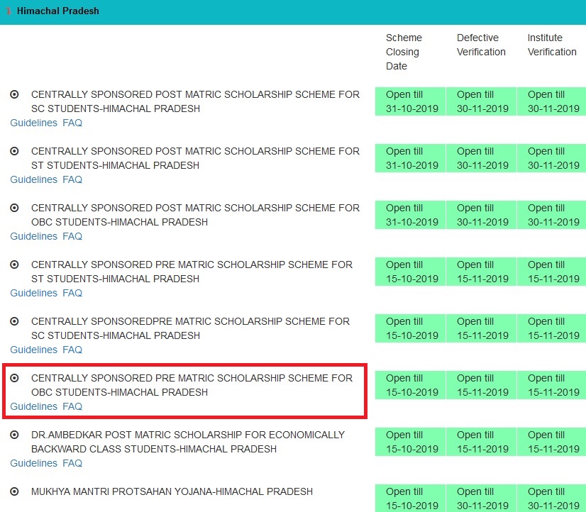586x512 pixels.
Task: Select bullet for Pre Matric ST Students scheme
Action: [x=14, y=265]
